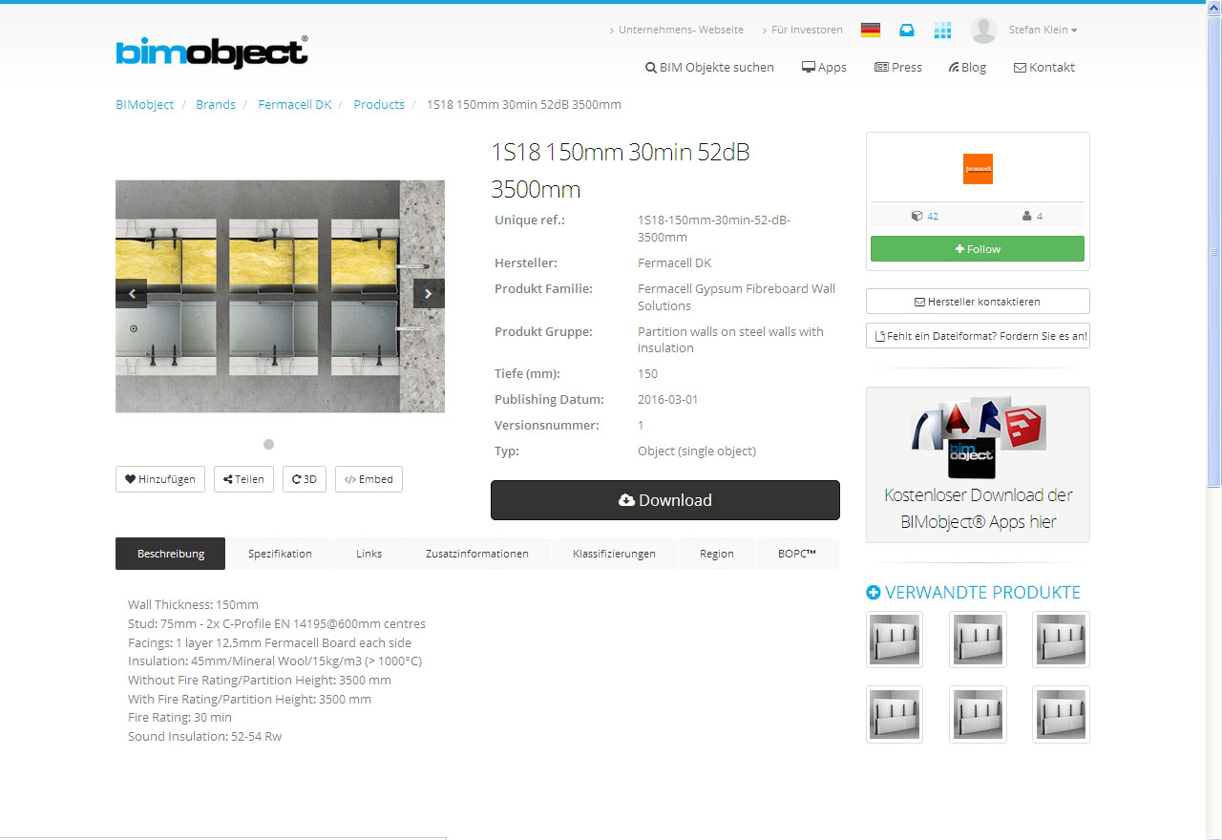
Task: Click the main product image
Action: (280, 296)
